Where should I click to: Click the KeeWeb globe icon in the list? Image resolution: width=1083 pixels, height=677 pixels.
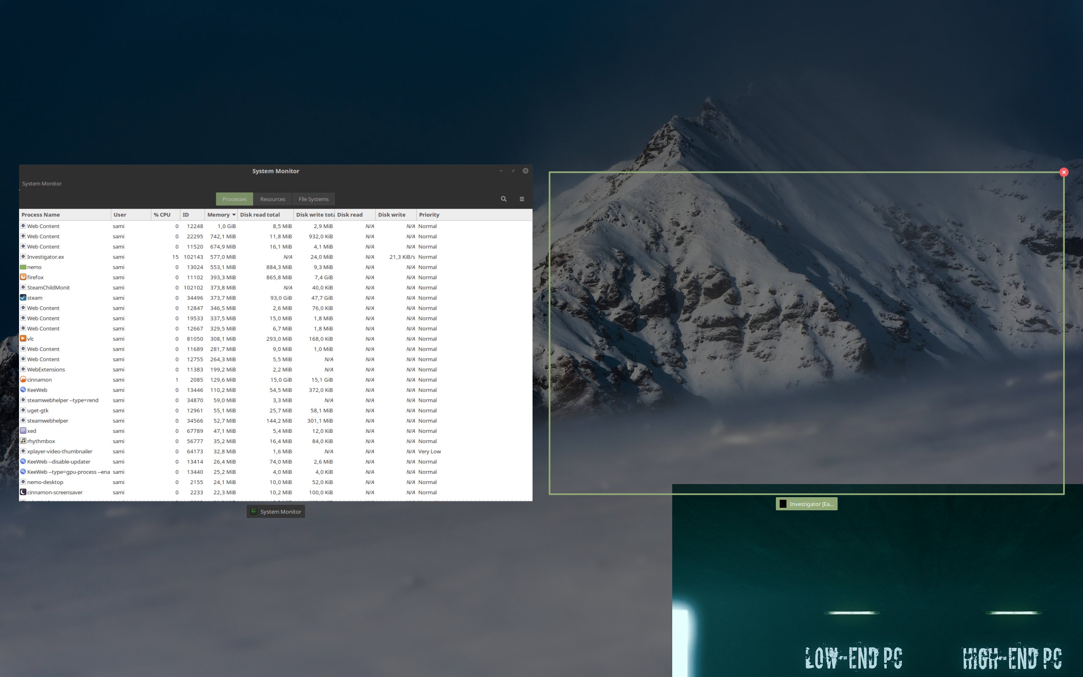click(x=23, y=390)
